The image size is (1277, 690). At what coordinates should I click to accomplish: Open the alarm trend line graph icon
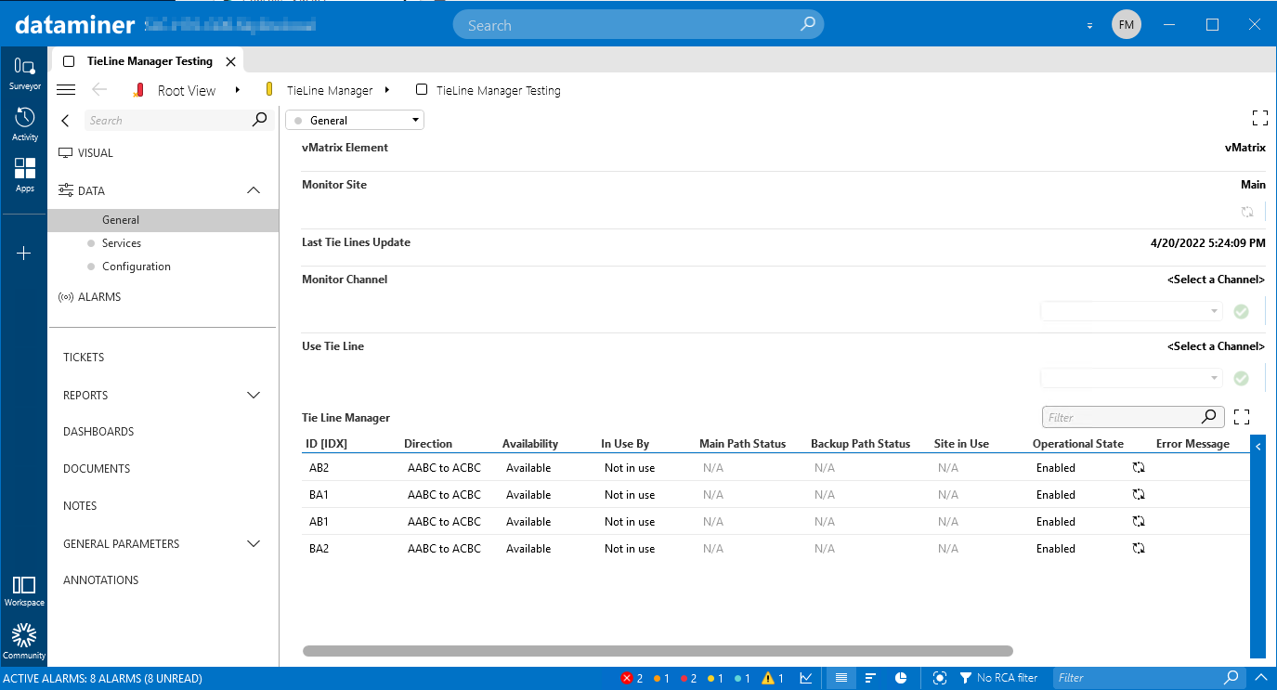806,678
